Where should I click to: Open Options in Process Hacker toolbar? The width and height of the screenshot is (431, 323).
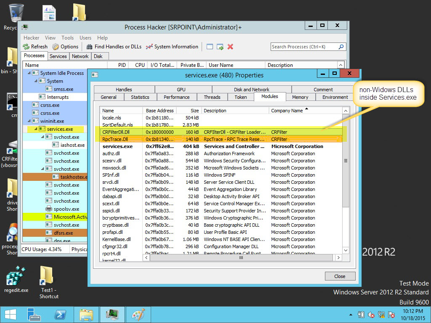[65, 47]
